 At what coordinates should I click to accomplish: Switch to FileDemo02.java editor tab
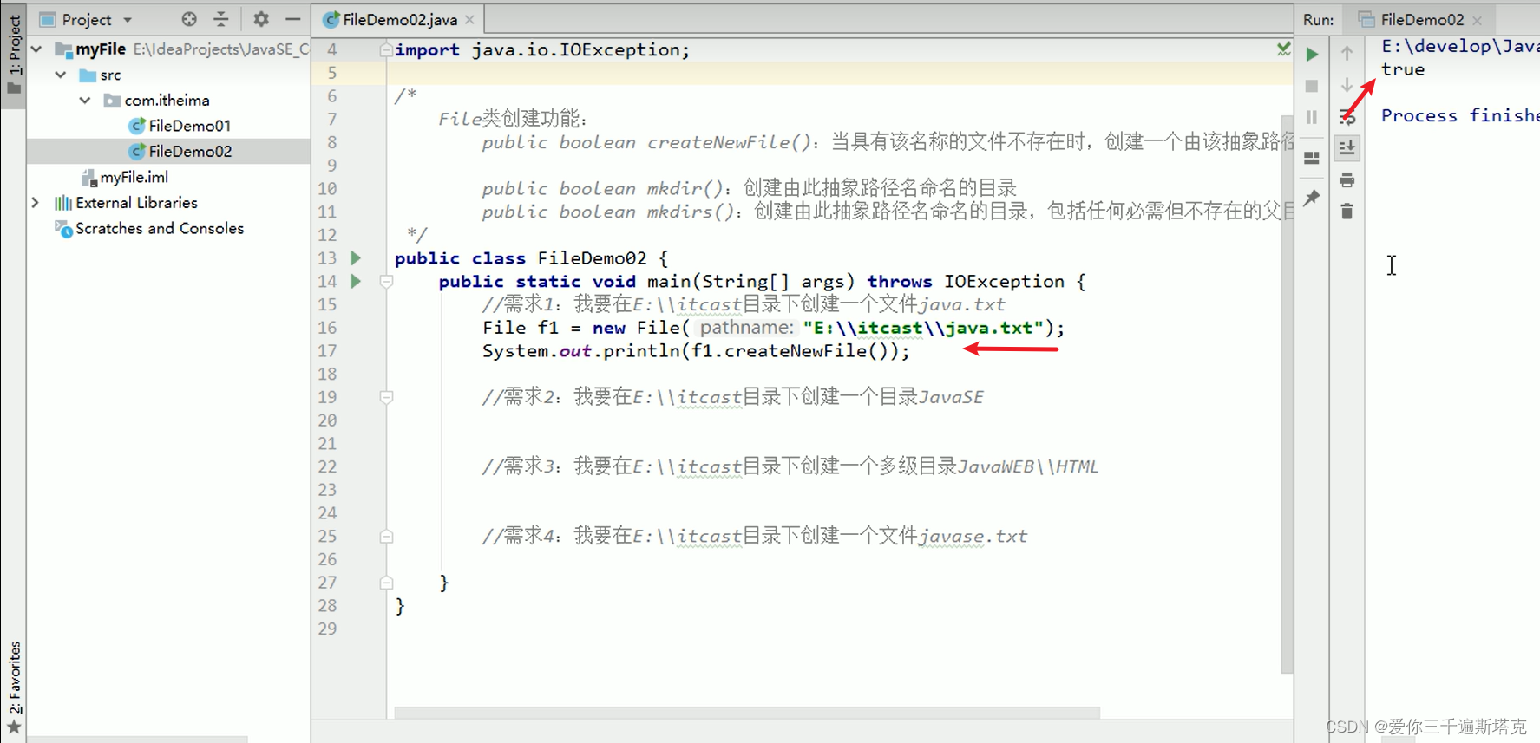(x=399, y=19)
